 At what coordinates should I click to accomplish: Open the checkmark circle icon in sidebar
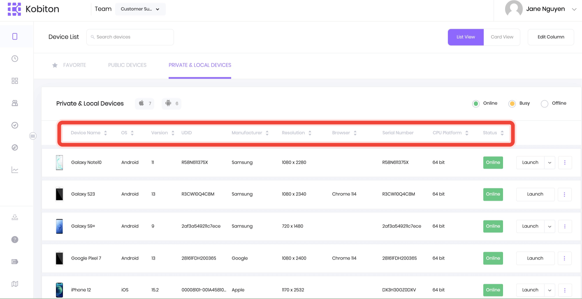pyautogui.click(x=15, y=125)
